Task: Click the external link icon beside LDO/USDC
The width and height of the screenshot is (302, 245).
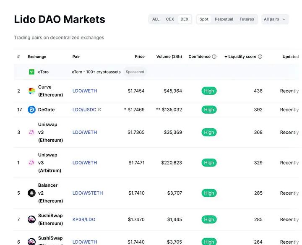Action: (x=99, y=109)
